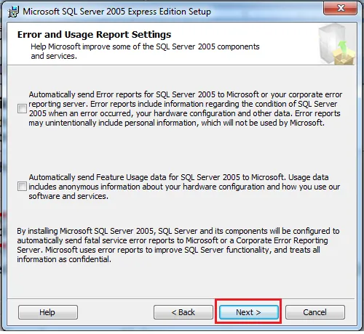This screenshot has width=364, height=334.
Task: Click the 'Help Microsoft improve' subtitle text
Action: [145, 51]
